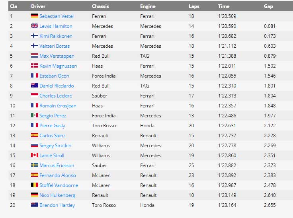Follow the Charles Leclerc link
The height and width of the screenshot is (218, 293).
click(55, 96)
